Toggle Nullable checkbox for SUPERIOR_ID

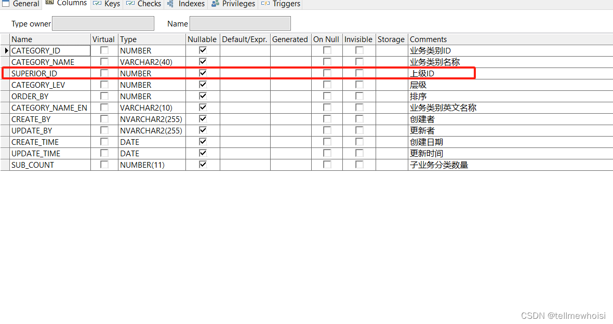[x=203, y=73]
